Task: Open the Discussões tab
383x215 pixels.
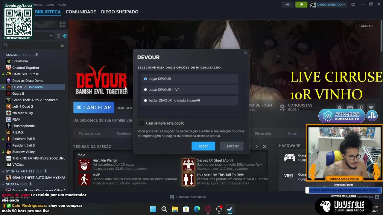Action: [263, 133]
